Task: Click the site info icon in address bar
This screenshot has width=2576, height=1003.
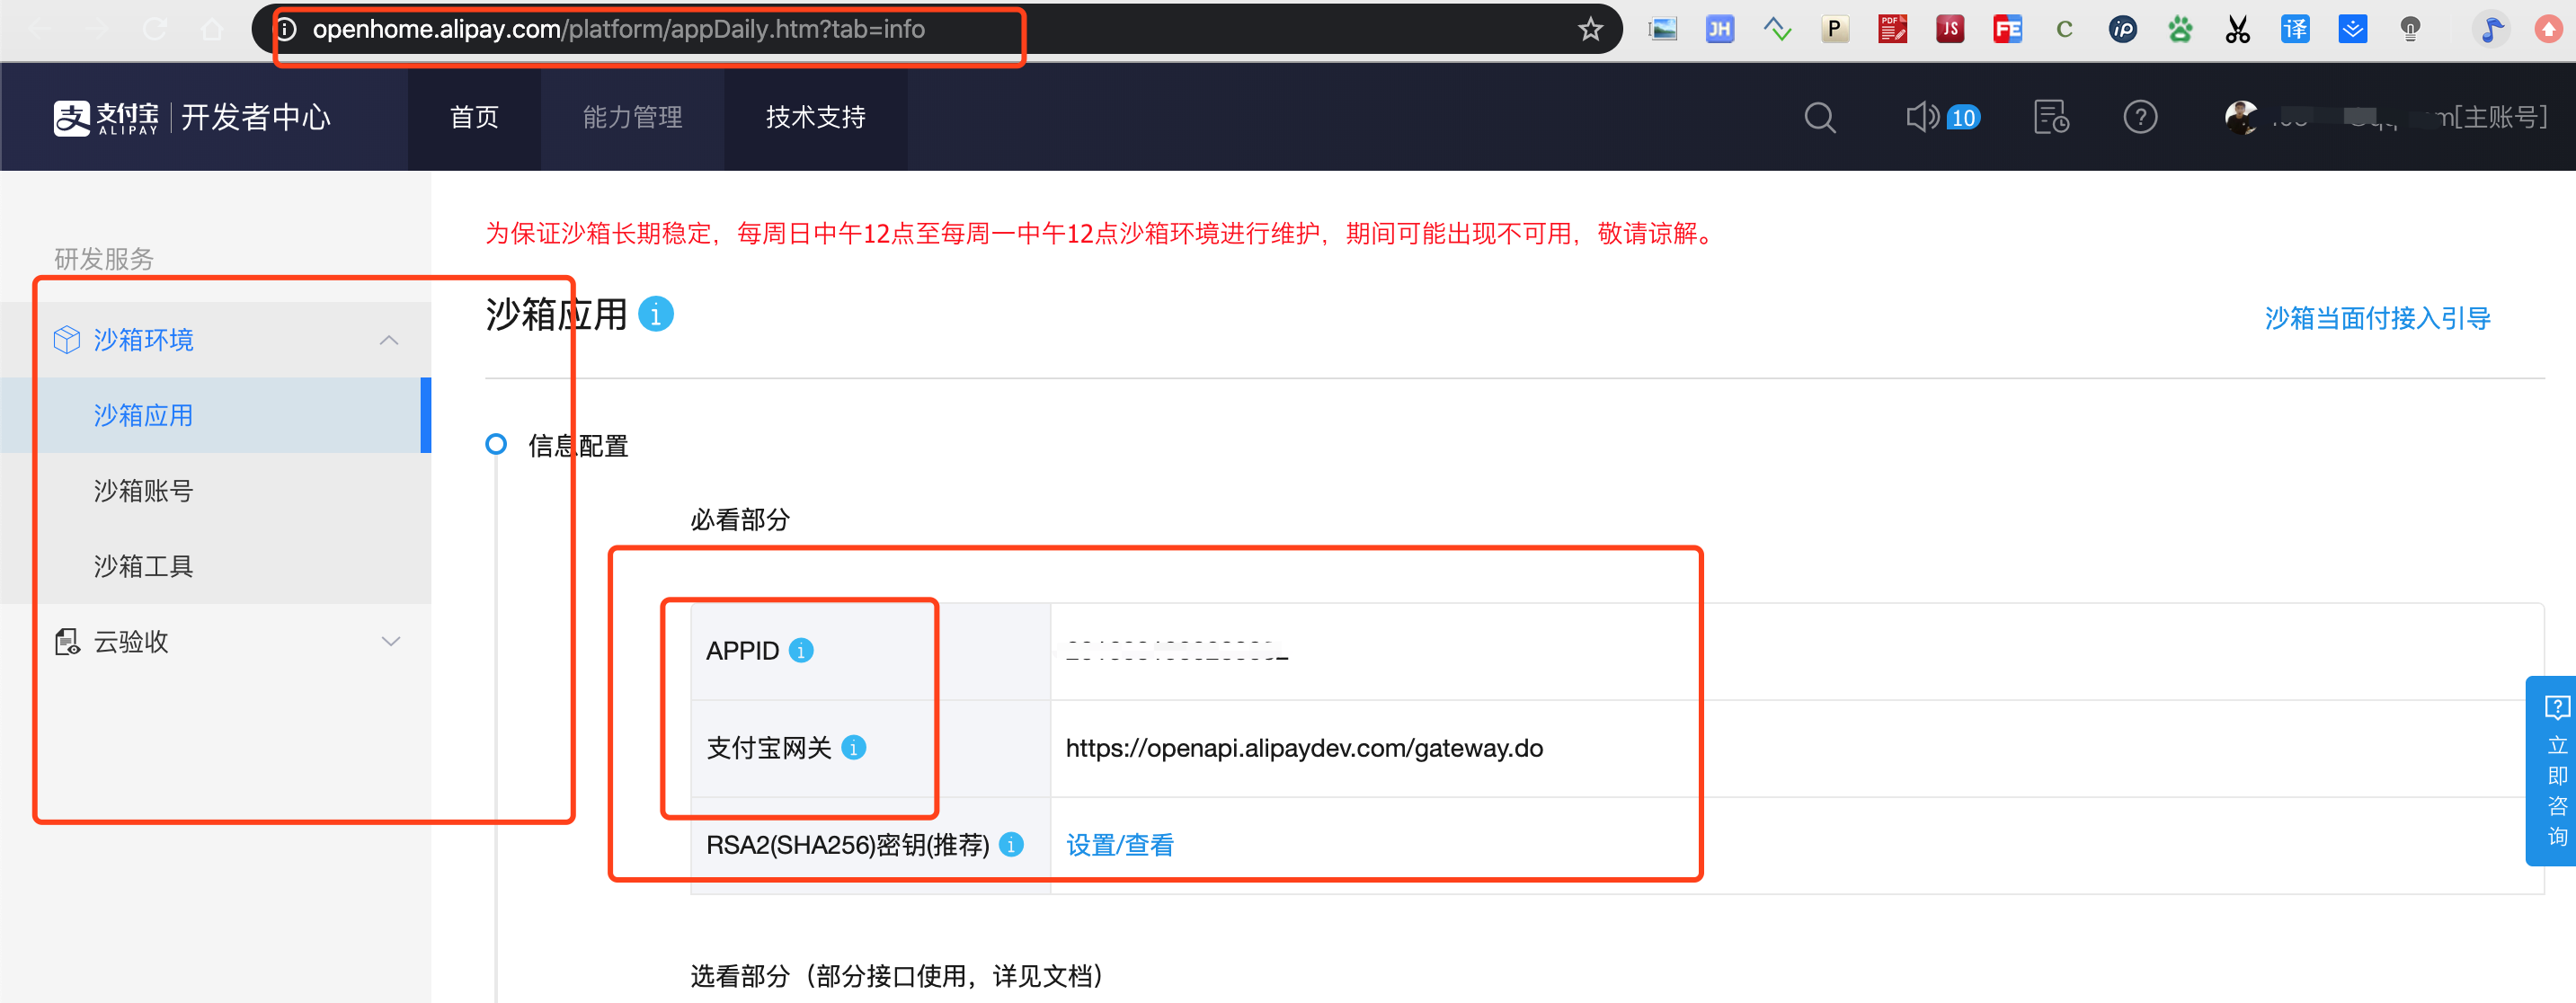Action: pyautogui.click(x=286, y=29)
